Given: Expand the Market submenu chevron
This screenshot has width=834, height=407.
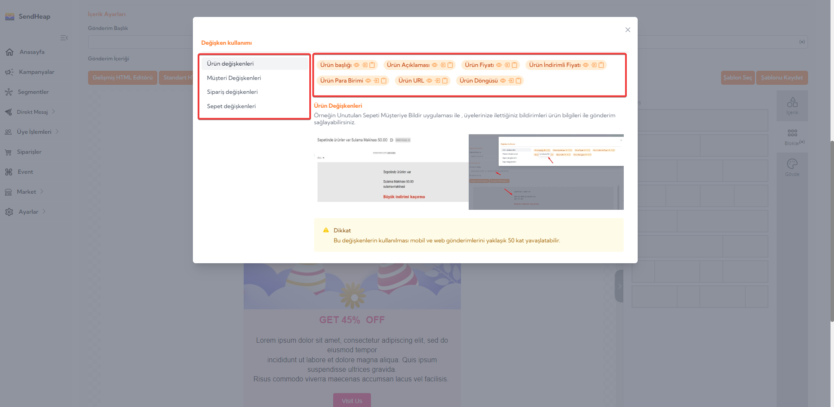Looking at the screenshot, I should (42, 192).
